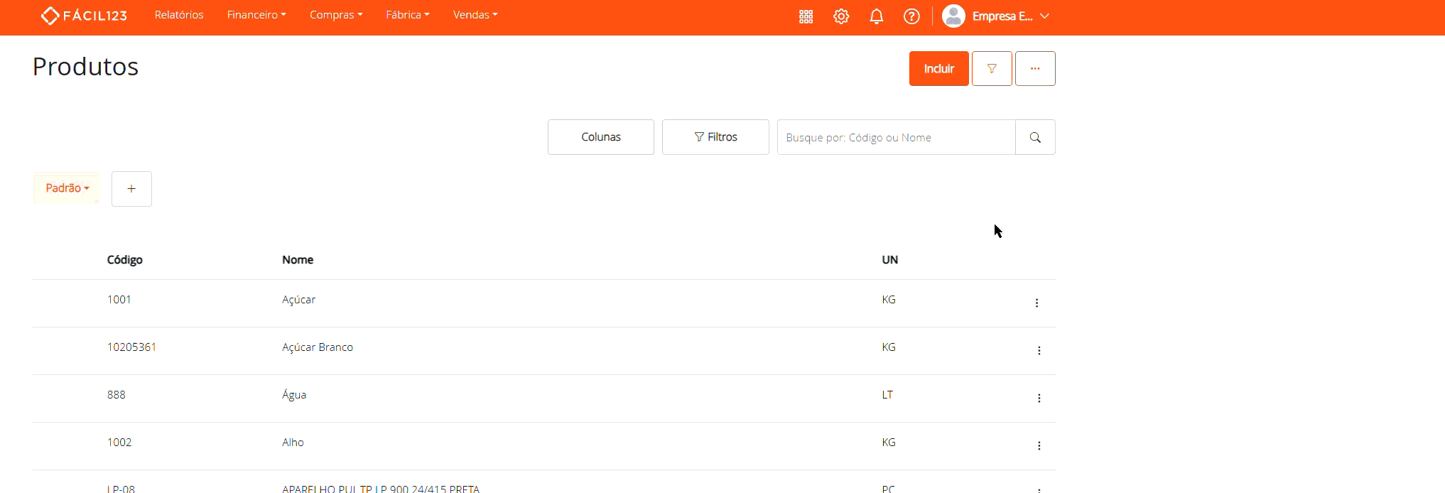
Task: Open the Filtros button
Action: [x=715, y=137]
